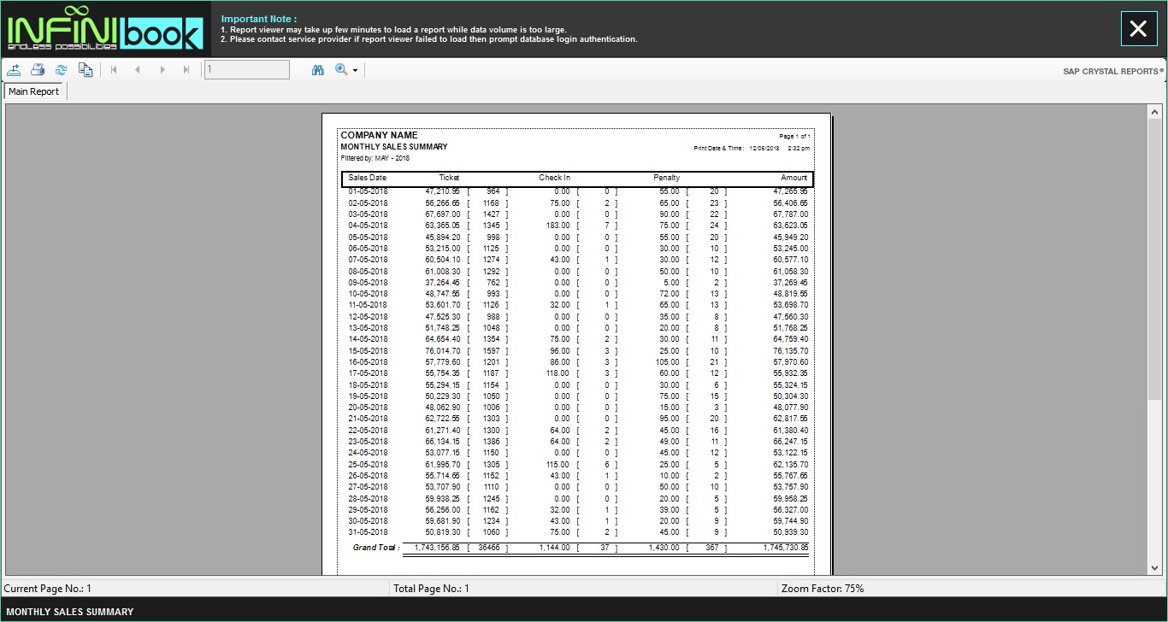The image size is (1168, 622).
Task: Click MONTHLY SALES SUMMARY report heading
Action: (393, 147)
